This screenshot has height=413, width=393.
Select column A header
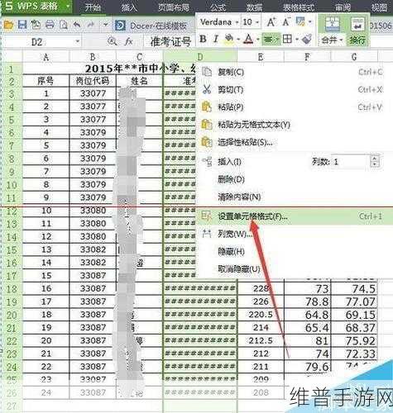tap(46, 57)
